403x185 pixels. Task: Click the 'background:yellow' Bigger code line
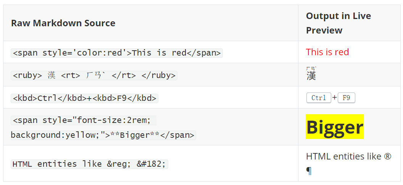pyautogui.click(x=103, y=135)
